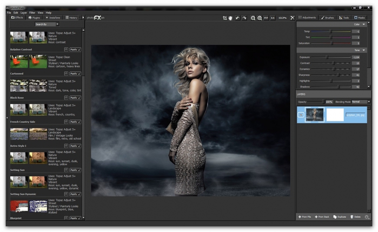Apply the Retro Style I effect
This screenshot has height=232, width=378.
76,146
